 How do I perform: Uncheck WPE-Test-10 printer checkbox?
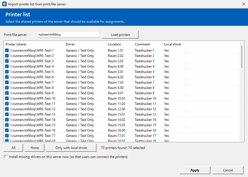[x=7, y=98]
